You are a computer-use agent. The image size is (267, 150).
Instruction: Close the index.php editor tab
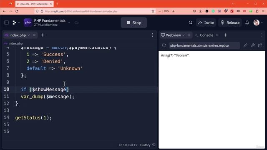point(34,35)
